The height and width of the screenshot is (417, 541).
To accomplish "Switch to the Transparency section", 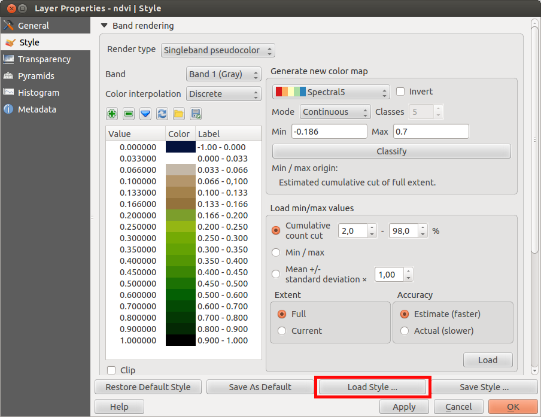I will click(44, 59).
